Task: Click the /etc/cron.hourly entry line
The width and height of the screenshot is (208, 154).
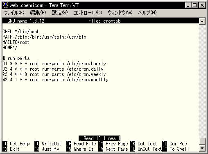Action: [x=54, y=64]
